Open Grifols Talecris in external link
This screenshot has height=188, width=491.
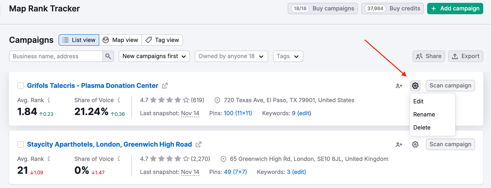click(x=165, y=86)
